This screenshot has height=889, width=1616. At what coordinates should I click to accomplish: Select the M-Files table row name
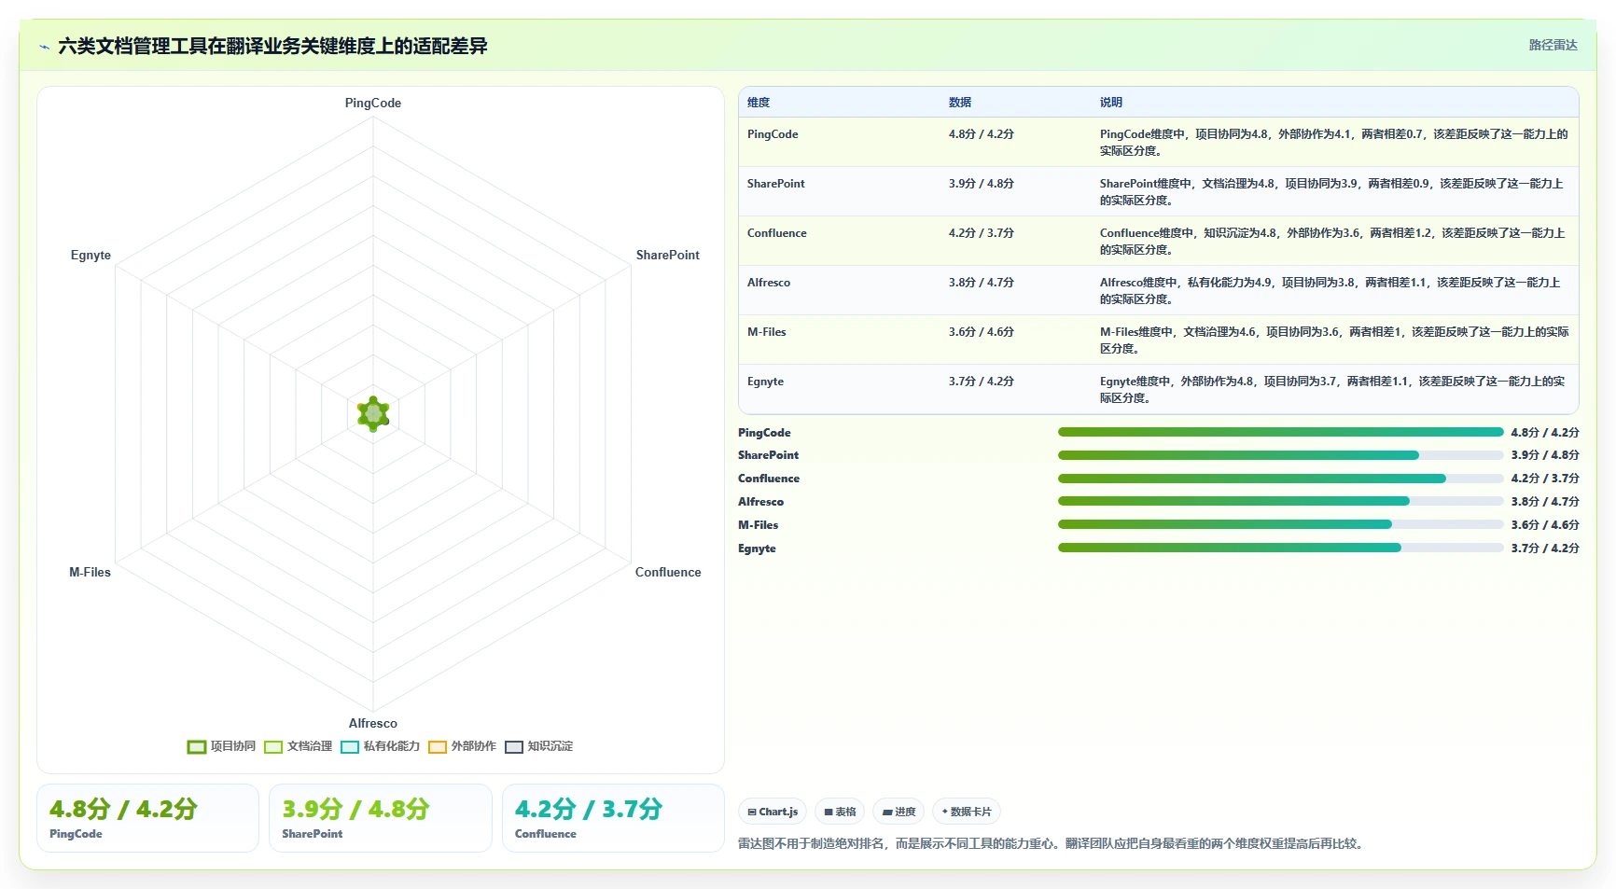[767, 332]
